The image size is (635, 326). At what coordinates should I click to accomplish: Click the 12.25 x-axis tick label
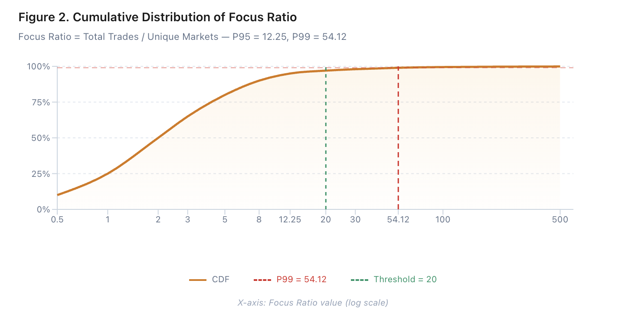290,219
